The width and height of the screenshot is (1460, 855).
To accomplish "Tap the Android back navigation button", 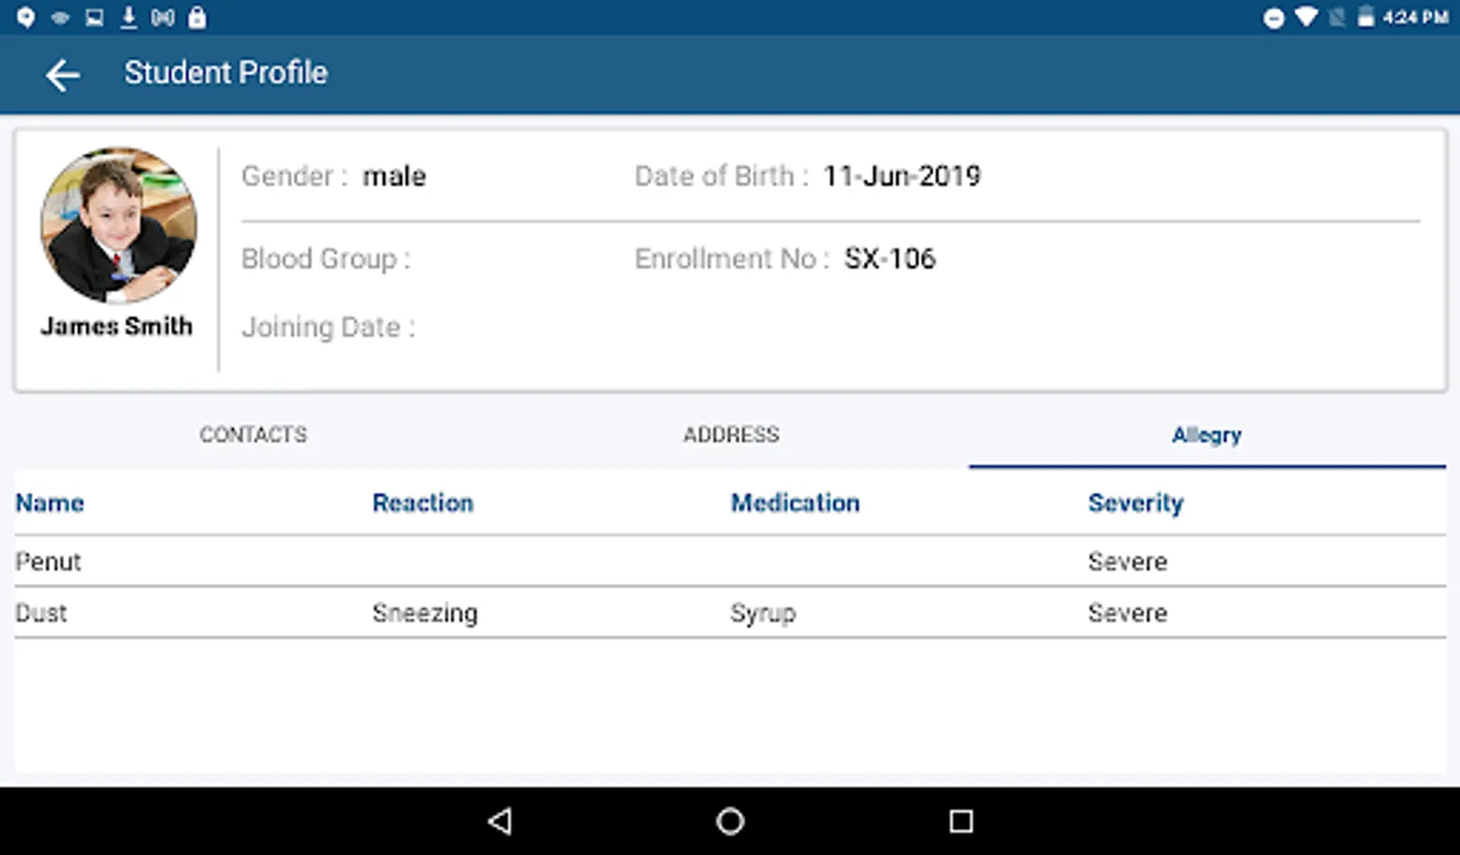I will [x=500, y=821].
